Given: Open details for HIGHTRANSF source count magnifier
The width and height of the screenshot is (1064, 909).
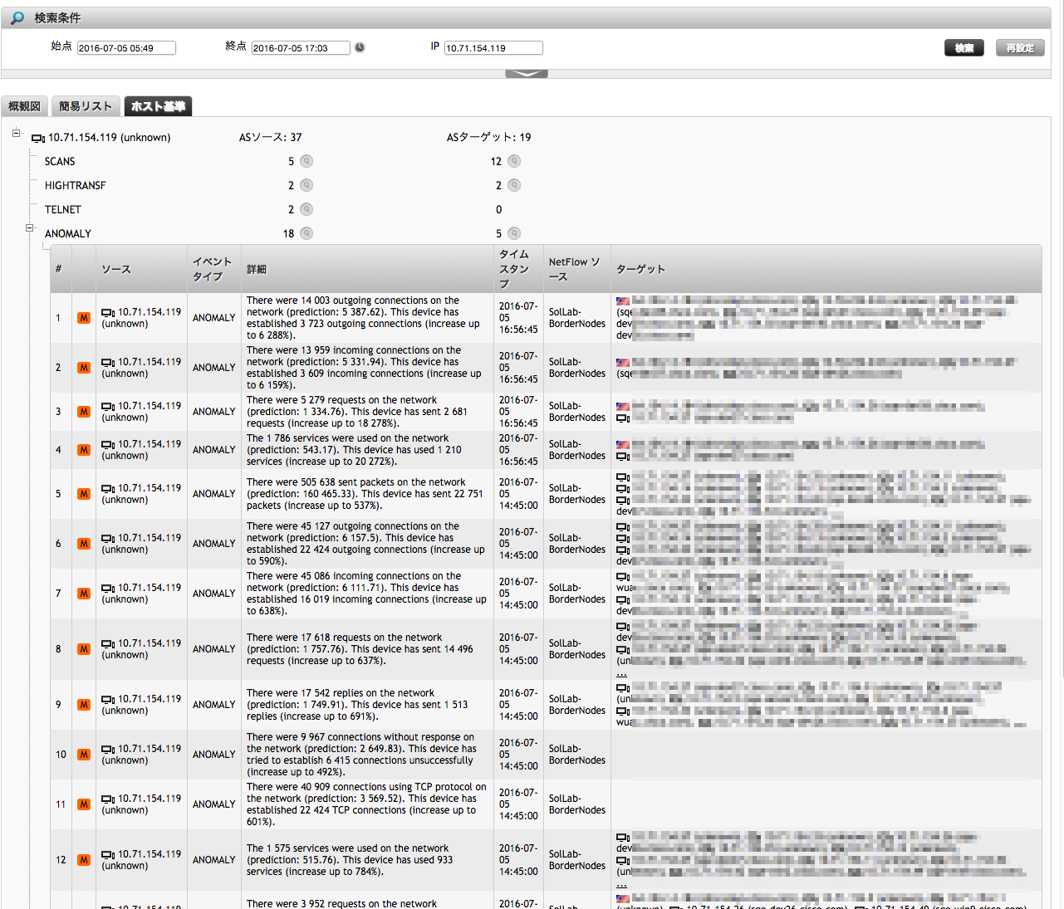Looking at the screenshot, I should 306,186.
